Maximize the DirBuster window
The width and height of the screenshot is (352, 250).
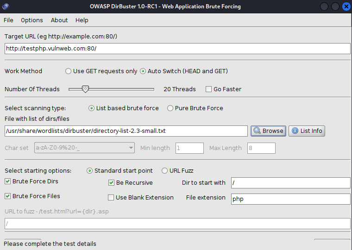335,6
